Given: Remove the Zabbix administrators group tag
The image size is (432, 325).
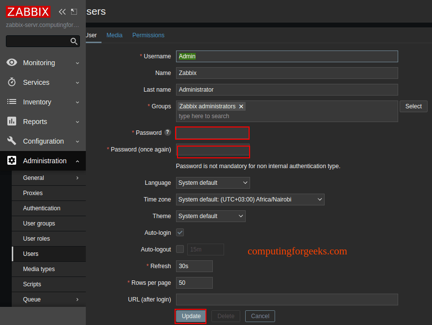Looking at the screenshot, I should (241, 106).
